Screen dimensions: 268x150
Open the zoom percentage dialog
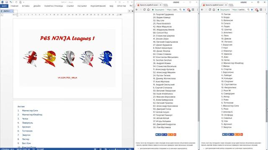click(130, 149)
